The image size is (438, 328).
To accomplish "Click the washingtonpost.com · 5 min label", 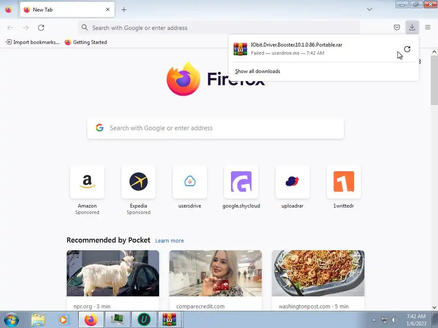I will [x=314, y=306].
